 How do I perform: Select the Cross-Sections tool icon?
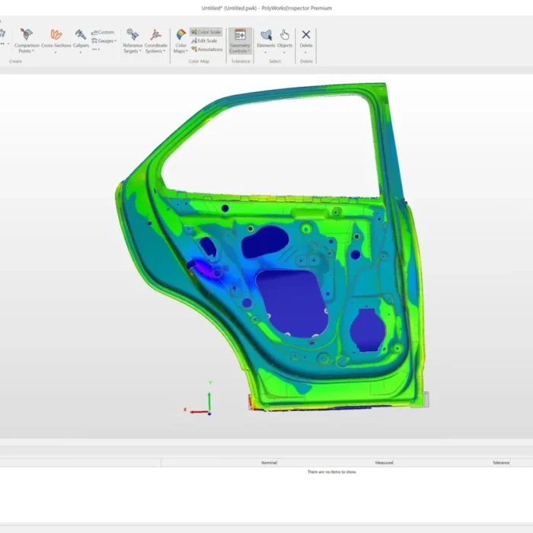tap(56, 35)
